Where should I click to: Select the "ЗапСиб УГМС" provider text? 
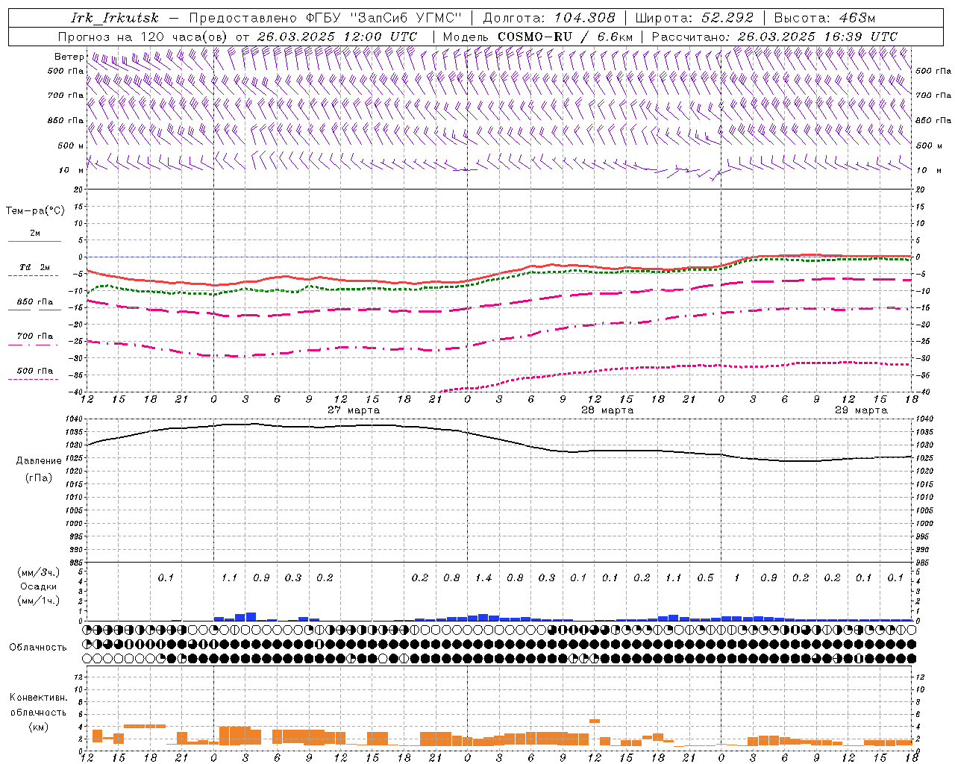[406, 18]
